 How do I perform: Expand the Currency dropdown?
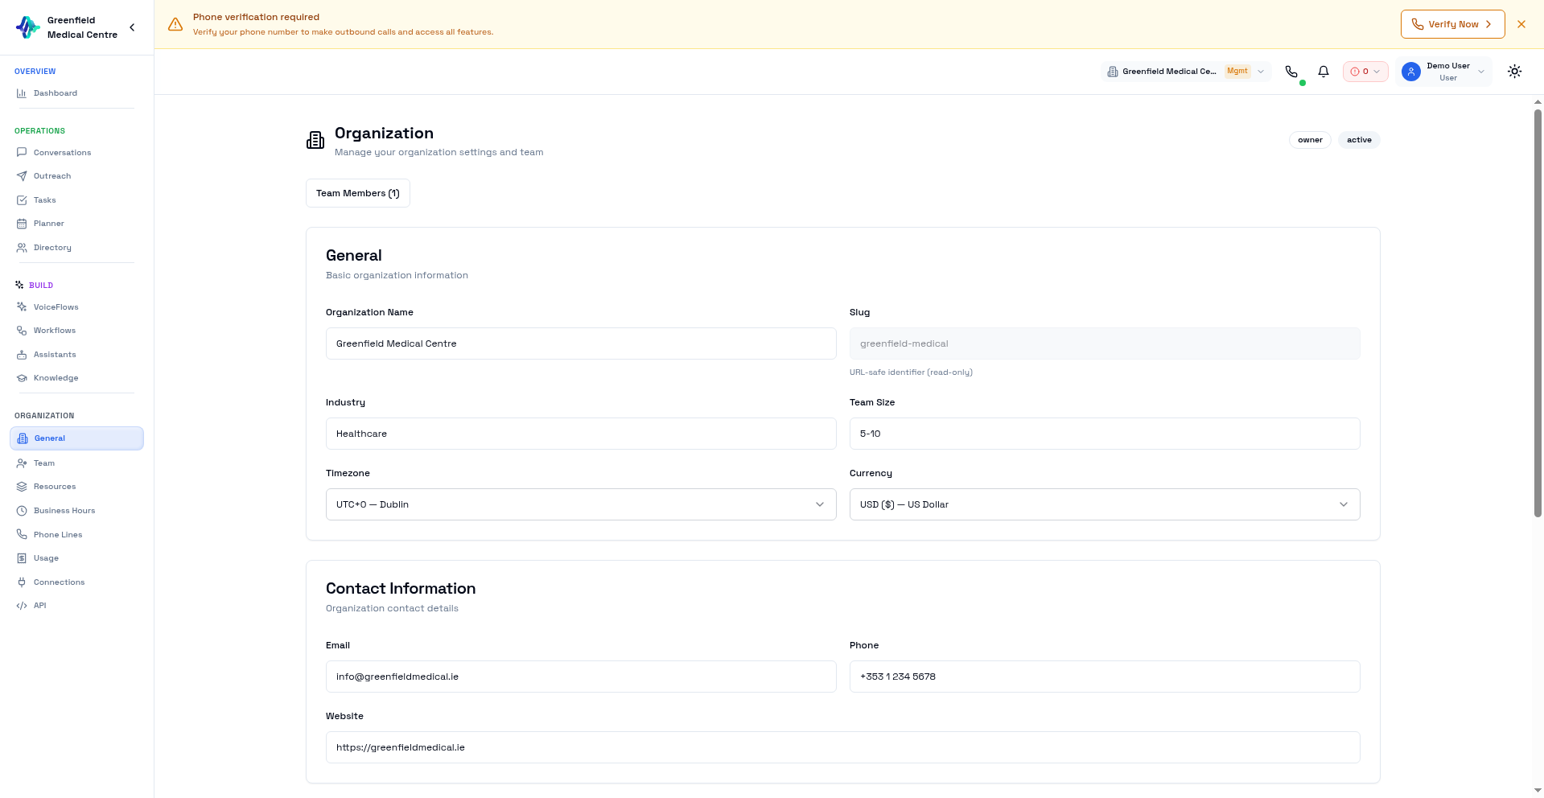(1105, 504)
